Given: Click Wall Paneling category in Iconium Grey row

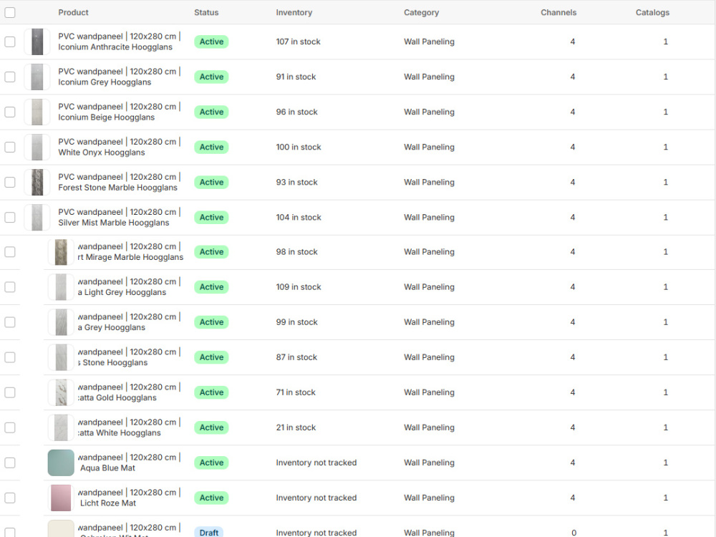Looking at the screenshot, I should 429,77.
